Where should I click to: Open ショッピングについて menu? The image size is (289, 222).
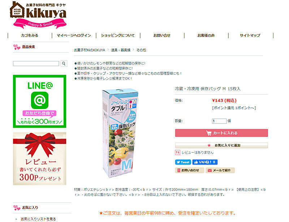pos(118,35)
